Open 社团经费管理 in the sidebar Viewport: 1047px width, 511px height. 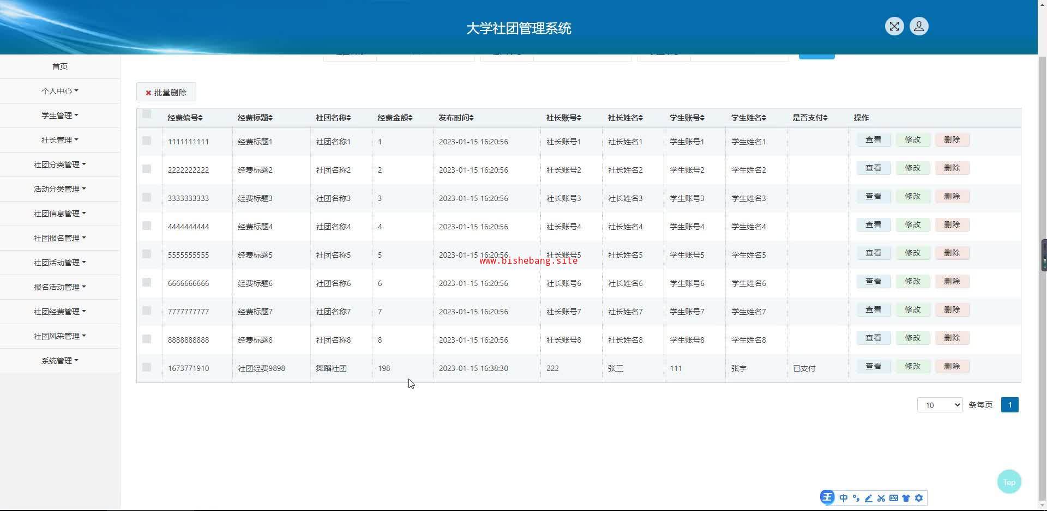coord(60,312)
